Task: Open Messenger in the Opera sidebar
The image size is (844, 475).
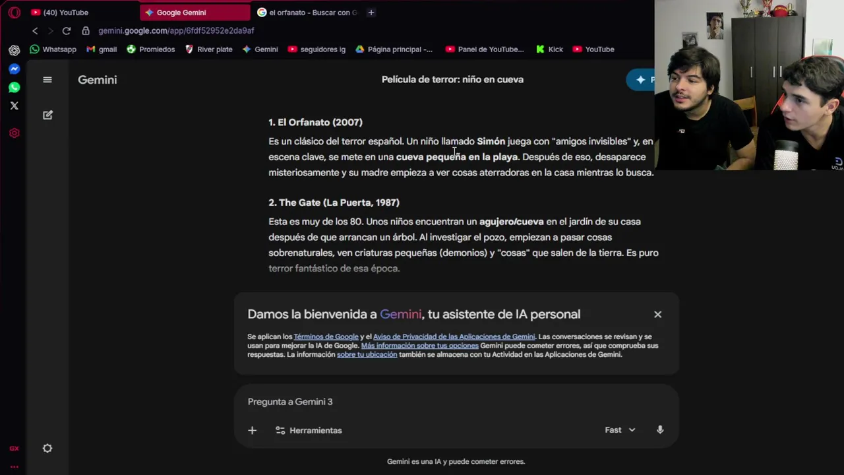Action: click(x=15, y=69)
